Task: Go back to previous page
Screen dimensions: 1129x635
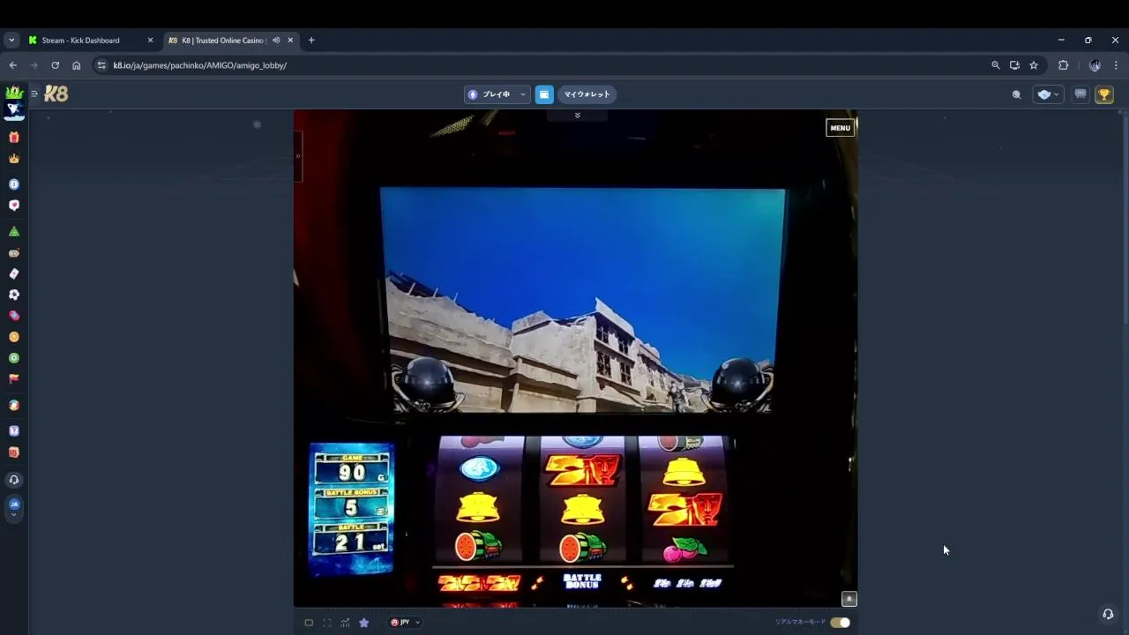Action: [x=12, y=65]
